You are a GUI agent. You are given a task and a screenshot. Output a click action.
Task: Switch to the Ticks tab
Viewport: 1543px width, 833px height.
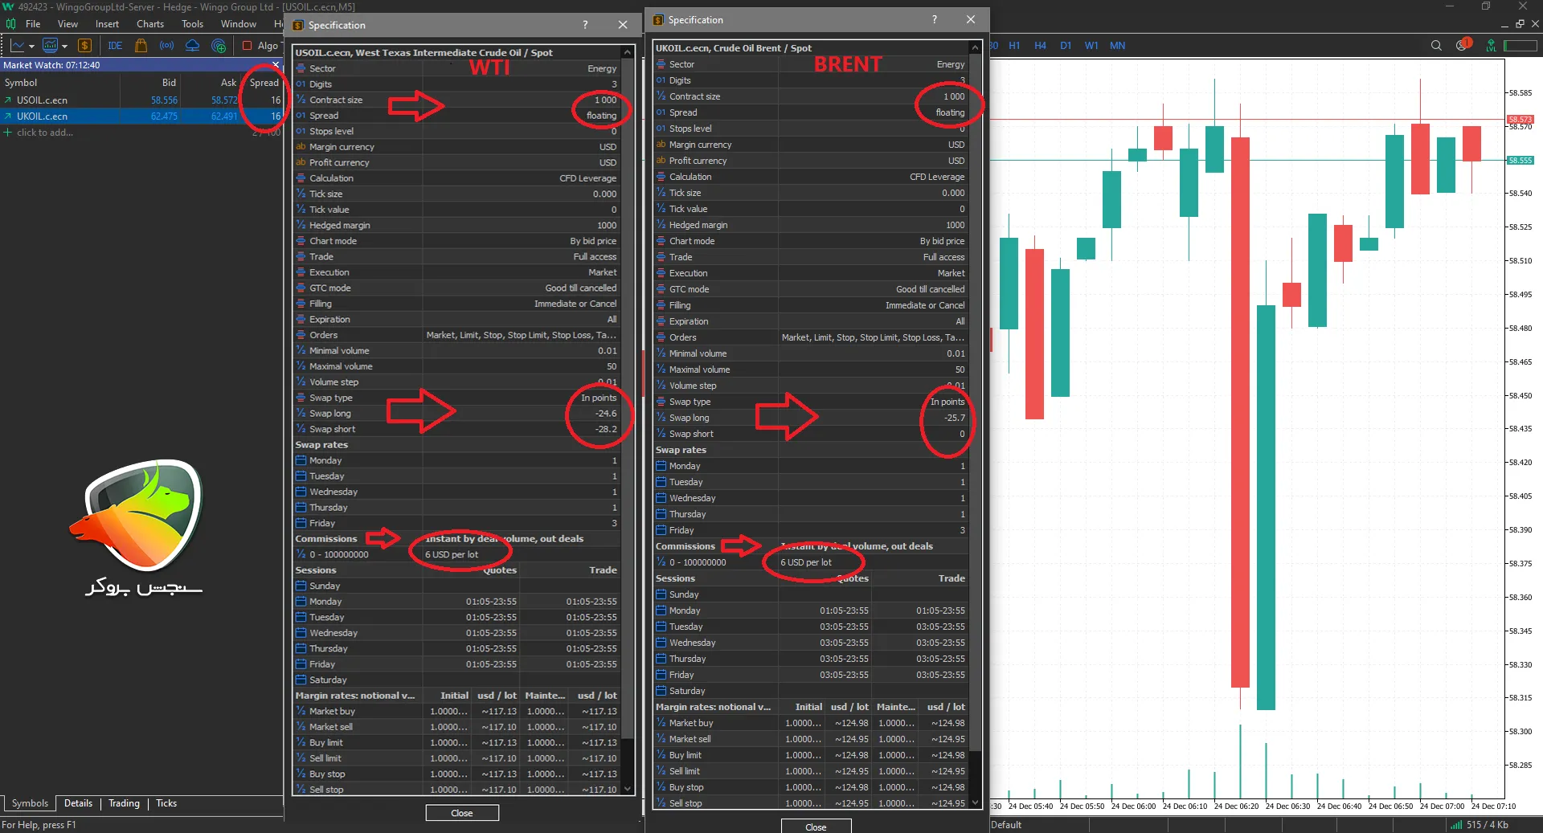click(166, 803)
